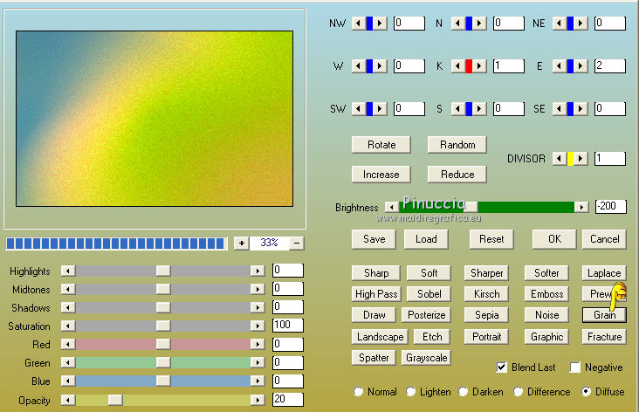Decrease the K value with left arrow
Screen dimensions: 639x412
[458, 65]
